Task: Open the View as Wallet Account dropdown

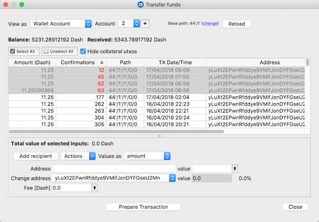Action: 61,23
